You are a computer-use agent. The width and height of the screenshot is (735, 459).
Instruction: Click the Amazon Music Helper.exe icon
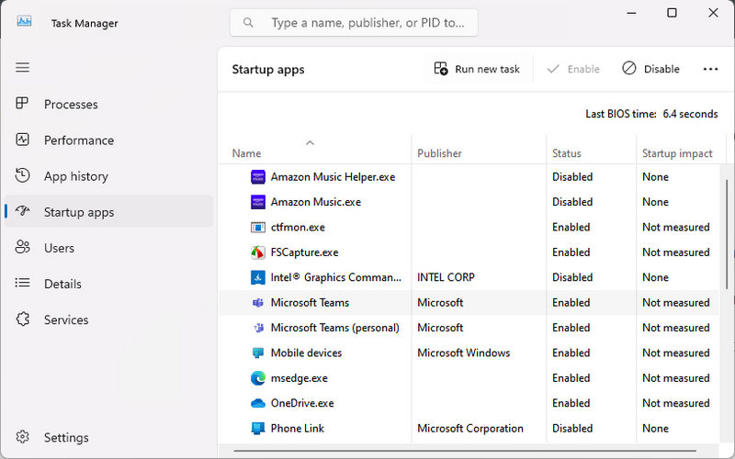click(258, 176)
